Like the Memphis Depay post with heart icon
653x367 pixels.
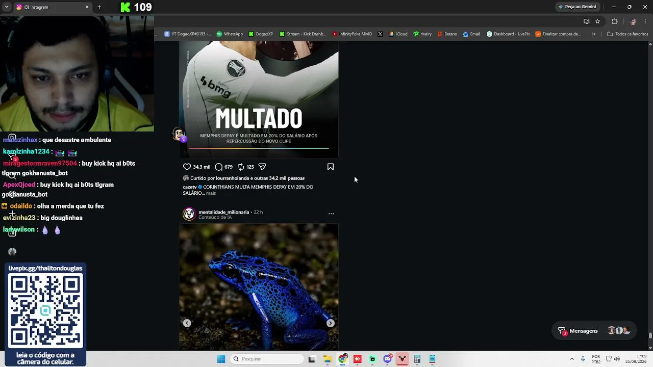(187, 167)
